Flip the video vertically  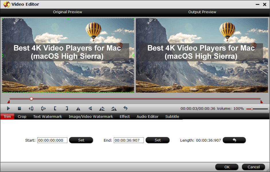pos(90,108)
